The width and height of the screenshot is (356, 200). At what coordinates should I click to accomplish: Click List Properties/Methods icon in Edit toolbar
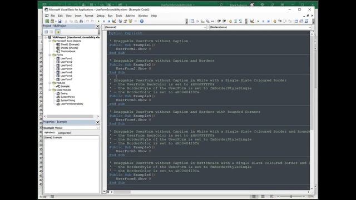point(192,21)
